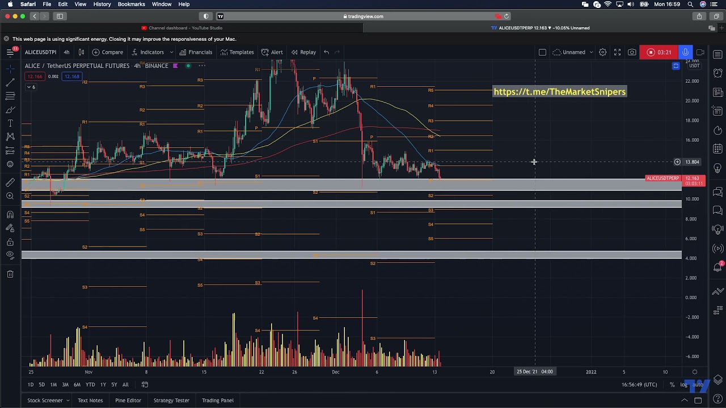
Task: Select the zoom-in magnifier tool
Action: pyautogui.click(x=10, y=196)
